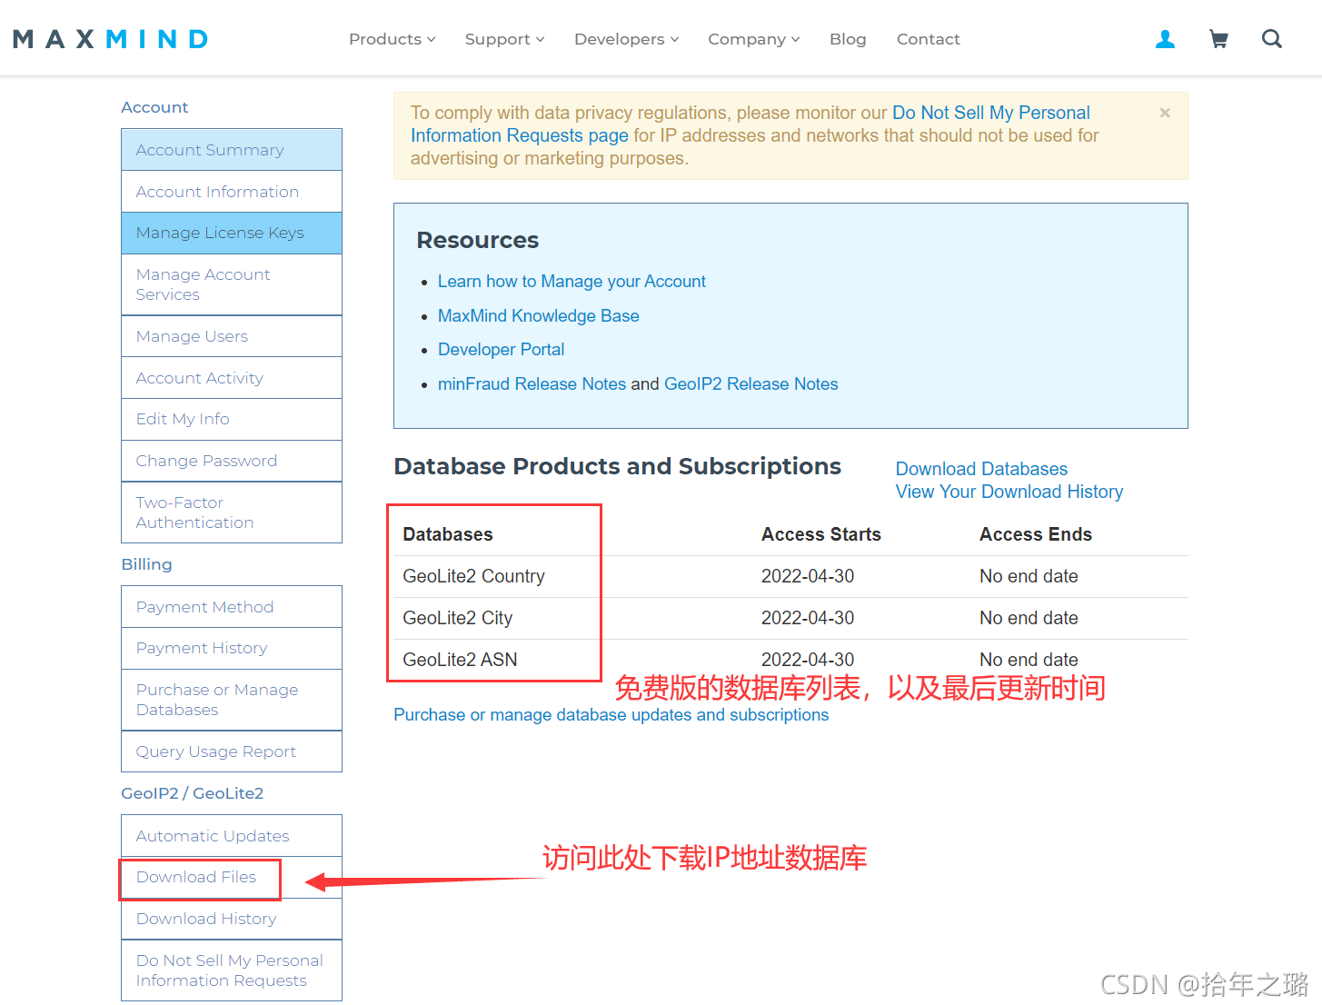This screenshot has height=1005, width=1322.
Task: Click the search magnifier icon
Action: tap(1272, 39)
